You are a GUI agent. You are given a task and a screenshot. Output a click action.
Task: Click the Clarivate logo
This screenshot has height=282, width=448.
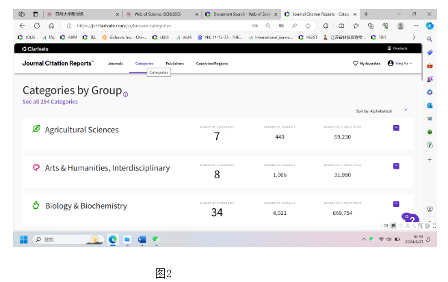pyautogui.click(x=35, y=48)
